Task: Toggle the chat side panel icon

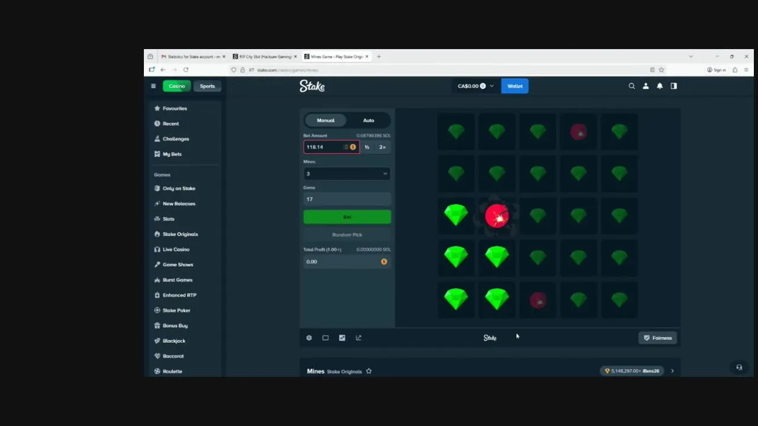Action: 674,86
